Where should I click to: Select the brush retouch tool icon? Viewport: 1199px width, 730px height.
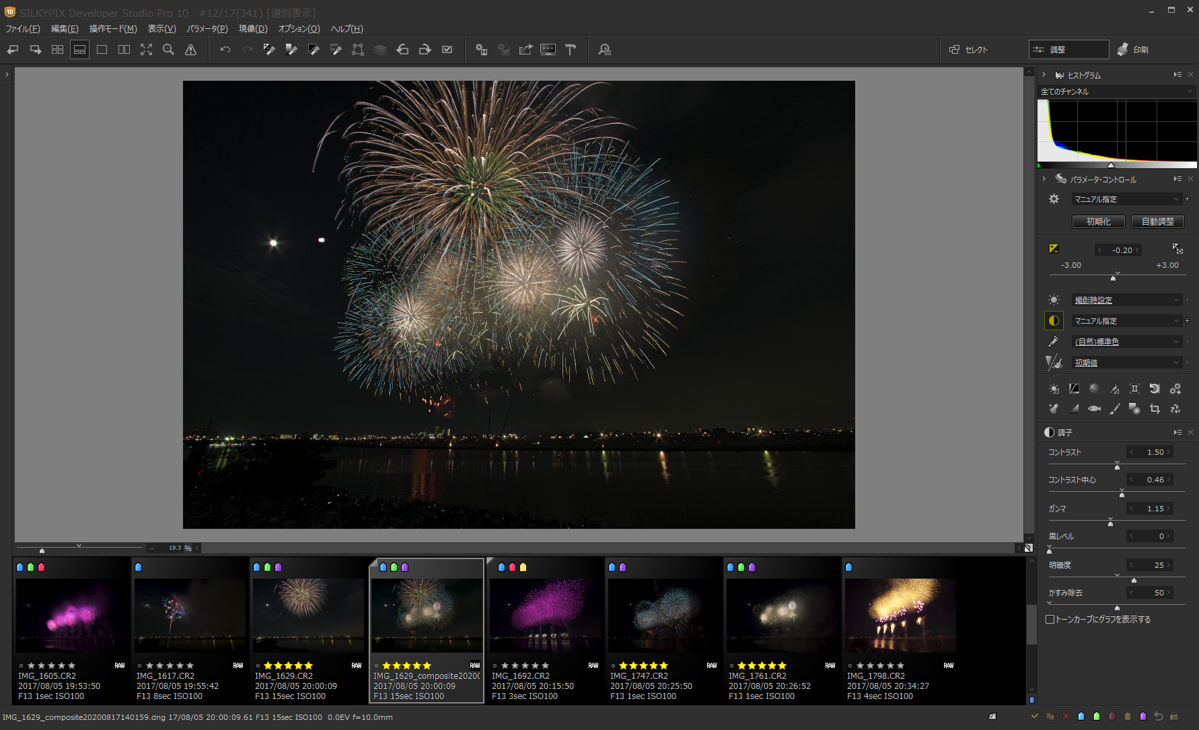pyautogui.click(x=1114, y=408)
